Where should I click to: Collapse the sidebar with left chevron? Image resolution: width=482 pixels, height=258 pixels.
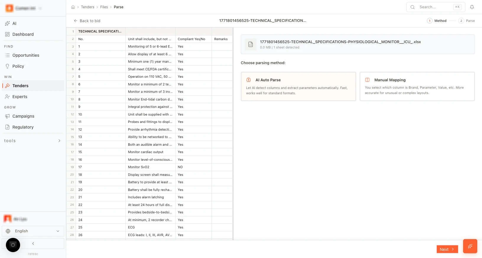[33, 244]
